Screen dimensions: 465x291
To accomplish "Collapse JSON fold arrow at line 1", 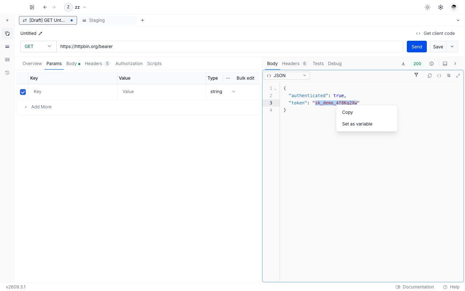I will coord(275,89).
